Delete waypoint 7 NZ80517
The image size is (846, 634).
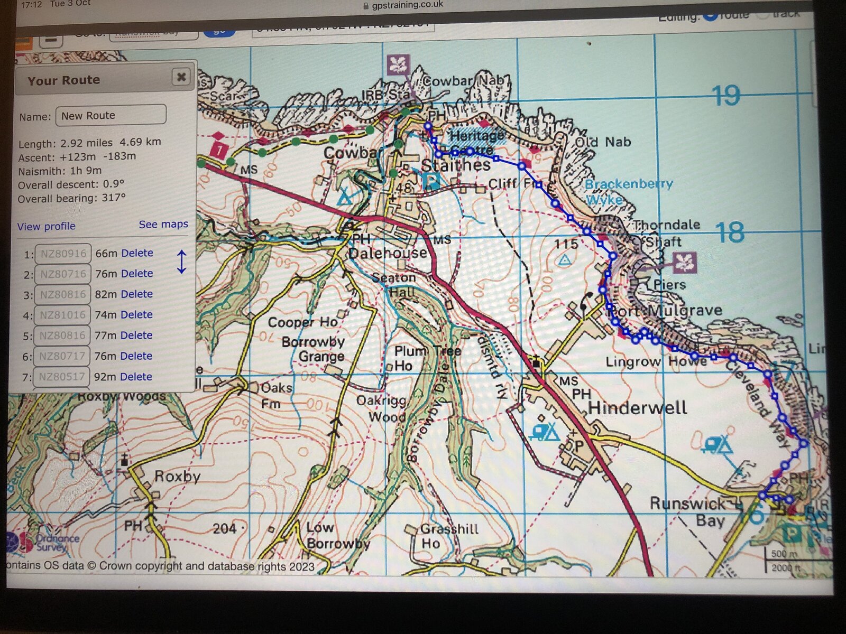click(136, 377)
